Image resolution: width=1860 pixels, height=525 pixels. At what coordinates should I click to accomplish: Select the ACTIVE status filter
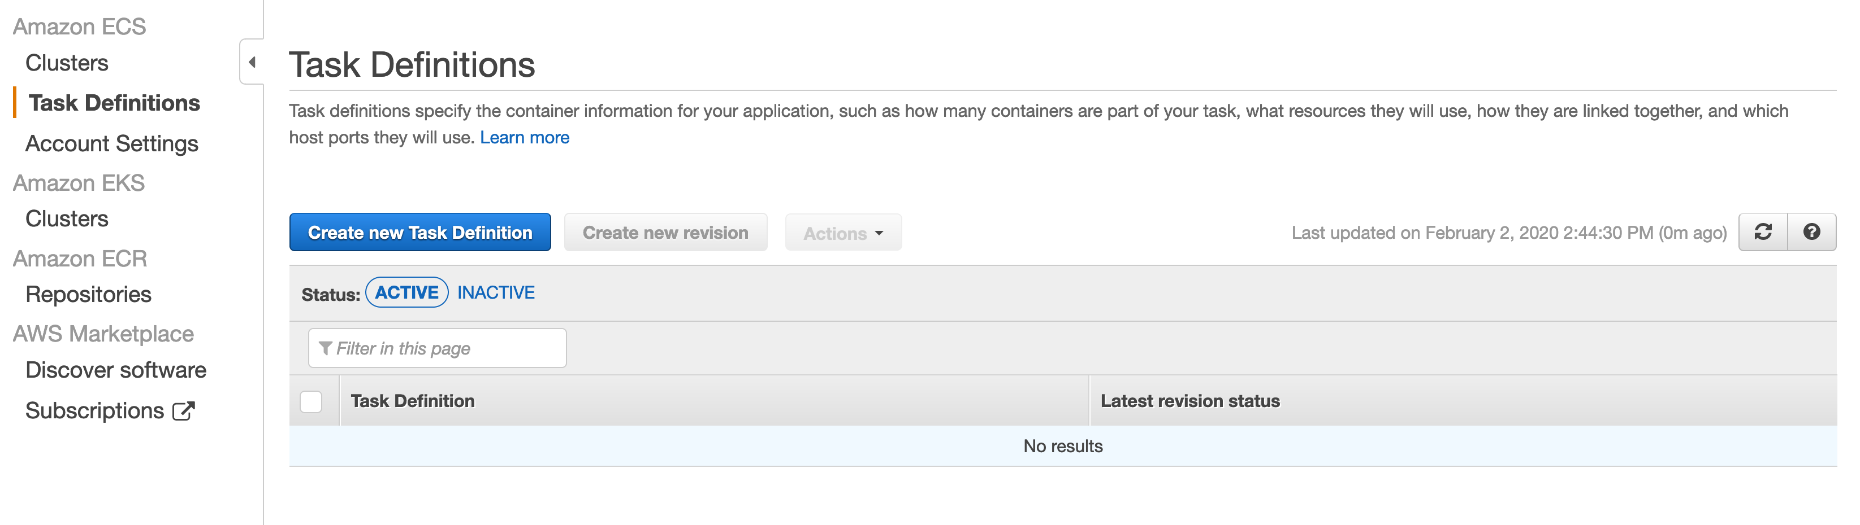click(406, 292)
